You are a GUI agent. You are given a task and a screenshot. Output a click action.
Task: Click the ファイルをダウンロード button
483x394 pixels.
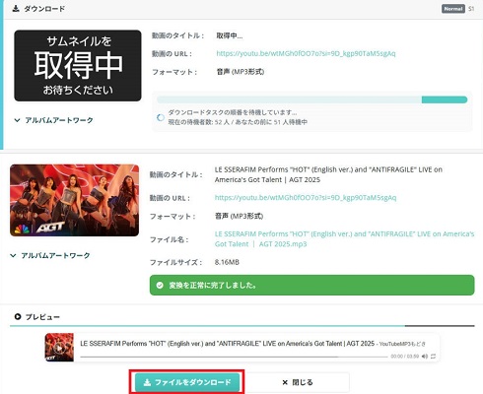pos(187,382)
